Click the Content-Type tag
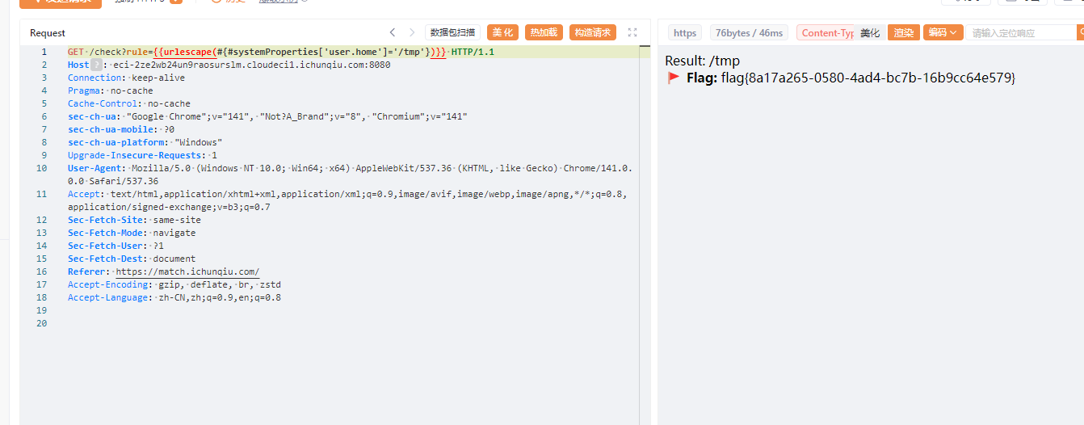1084x425 pixels. point(826,33)
